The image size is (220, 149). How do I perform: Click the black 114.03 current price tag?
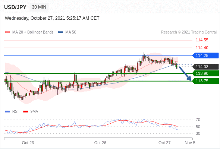coord(205,67)
